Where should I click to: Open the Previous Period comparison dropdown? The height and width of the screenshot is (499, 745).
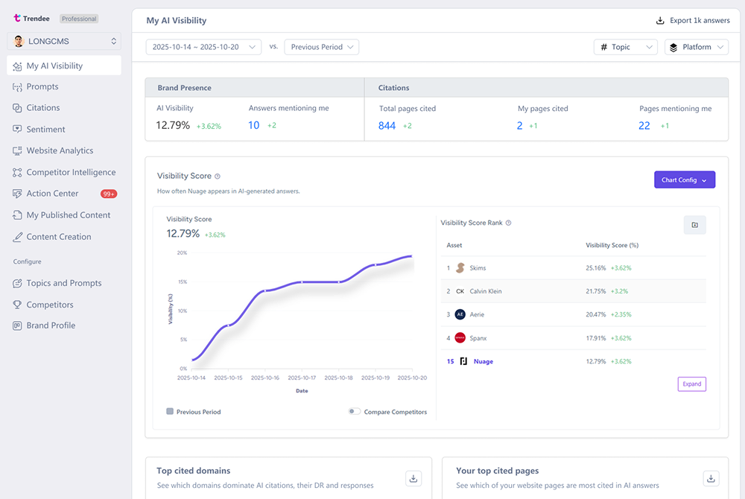[x=322, y=47]
